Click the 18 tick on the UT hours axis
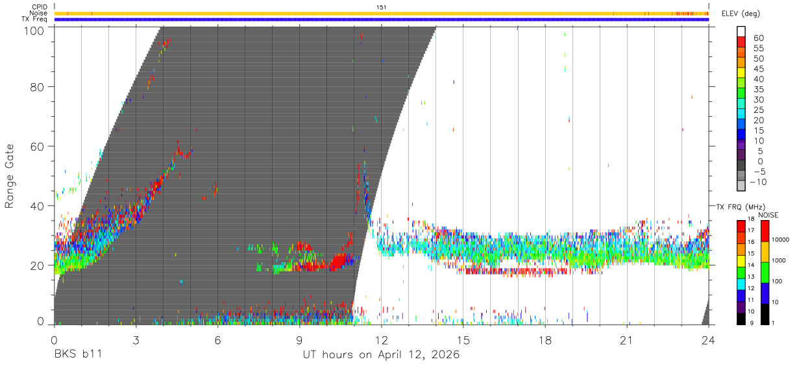Viewport: 797px width, 368px height. pyautogui.click(x=545, y=339)
